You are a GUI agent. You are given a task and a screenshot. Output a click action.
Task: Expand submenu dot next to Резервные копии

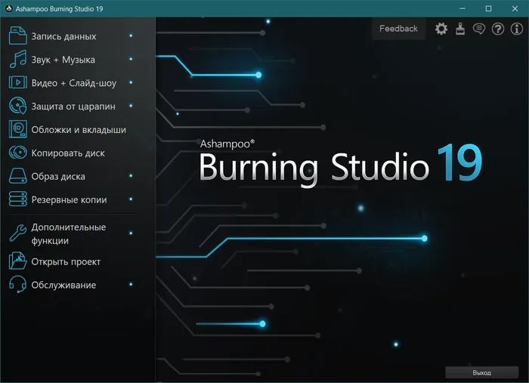[131, 199]
